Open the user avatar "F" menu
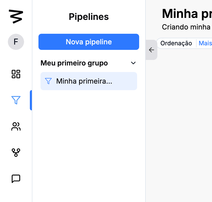Image resolution: width=212 pixels, height=202 pixels. [x=16, y=42]
